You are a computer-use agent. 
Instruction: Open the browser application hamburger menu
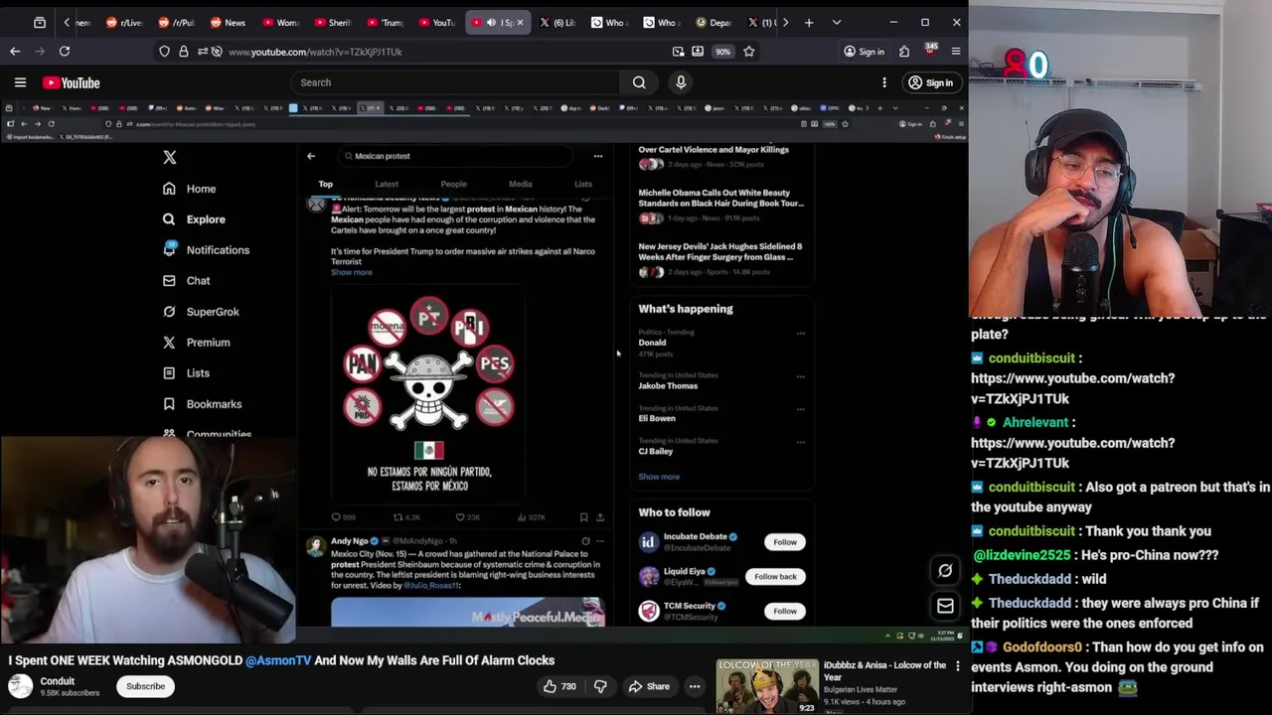pos(956,52)
